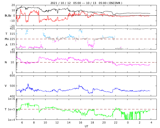Click the 135 tick of the Phi axis
160x128 pixels.
pyautogui.click(x=12, y=44)
